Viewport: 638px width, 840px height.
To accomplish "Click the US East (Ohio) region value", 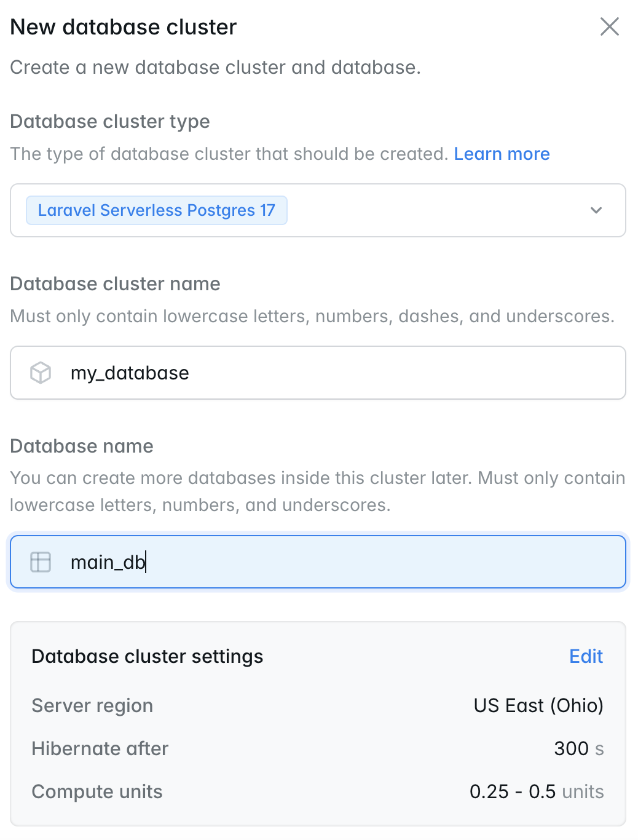I will pyautogui.click(x=538, y=705).
